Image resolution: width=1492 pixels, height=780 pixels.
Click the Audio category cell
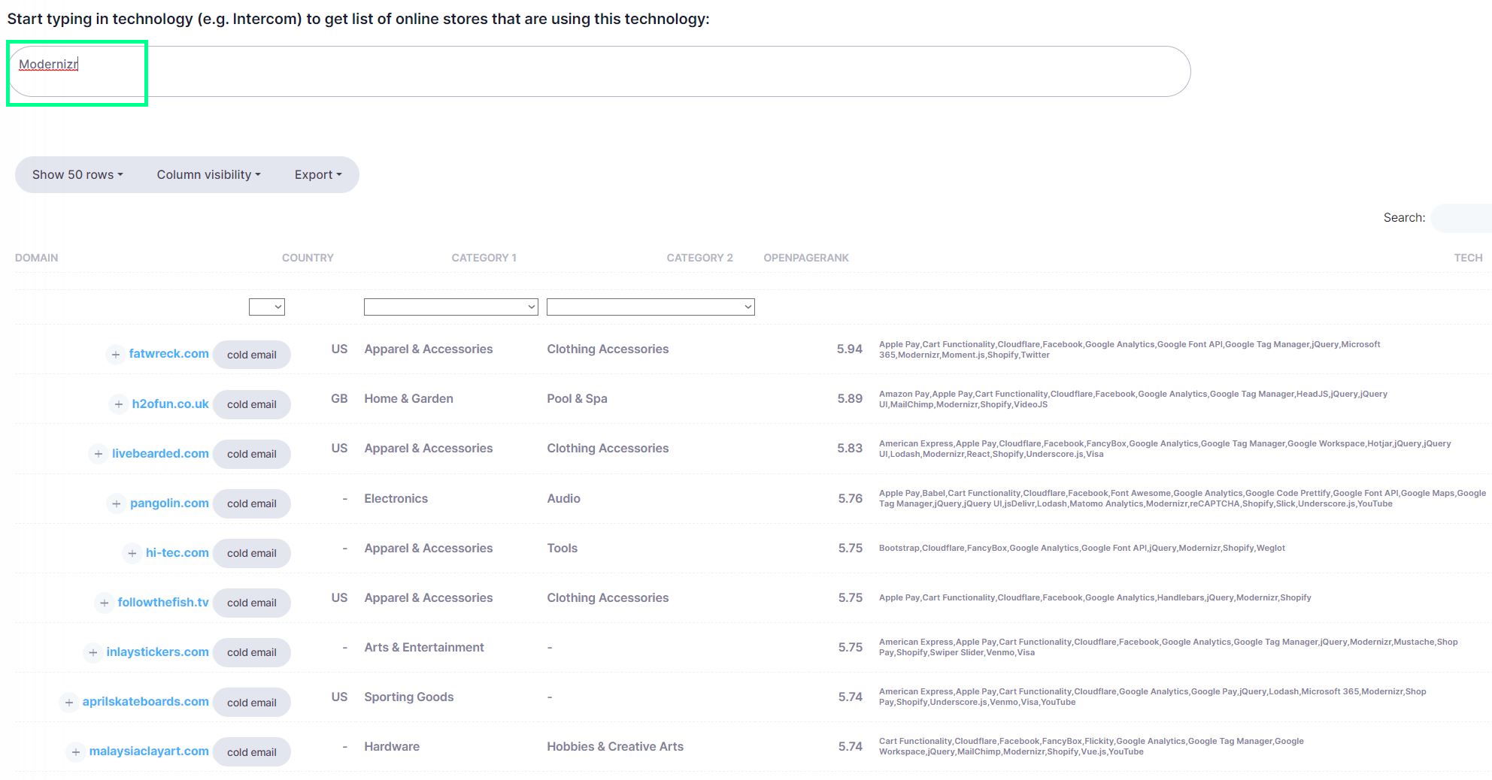(x=563, y=498)
